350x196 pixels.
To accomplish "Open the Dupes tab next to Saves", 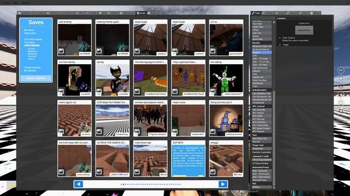I will click(152, 13).
